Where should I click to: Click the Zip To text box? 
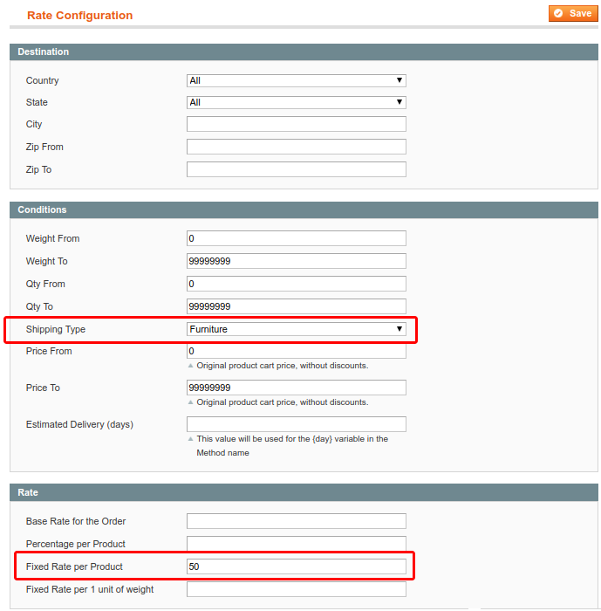point(297,169)
